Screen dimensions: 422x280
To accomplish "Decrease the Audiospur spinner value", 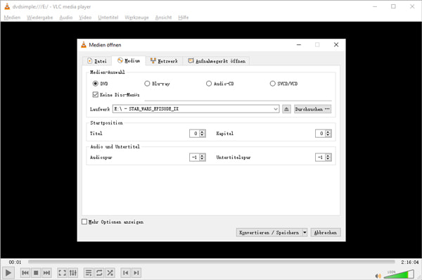I will pos(203,159).
